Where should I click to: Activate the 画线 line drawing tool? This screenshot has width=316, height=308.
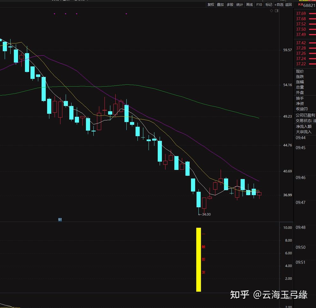pyautogui.click(x=249, y=5)
